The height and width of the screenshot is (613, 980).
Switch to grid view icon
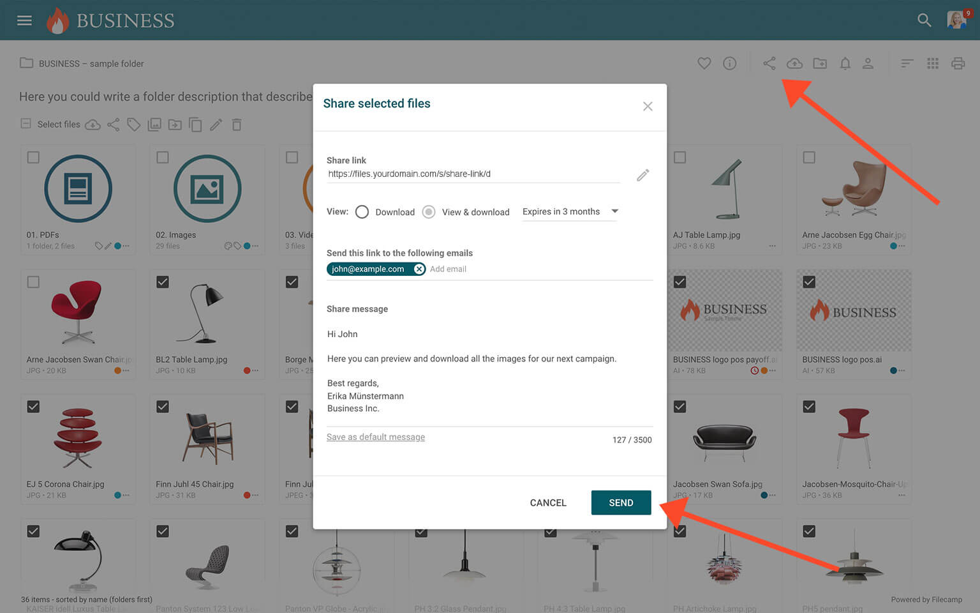(x=933, y=63)
